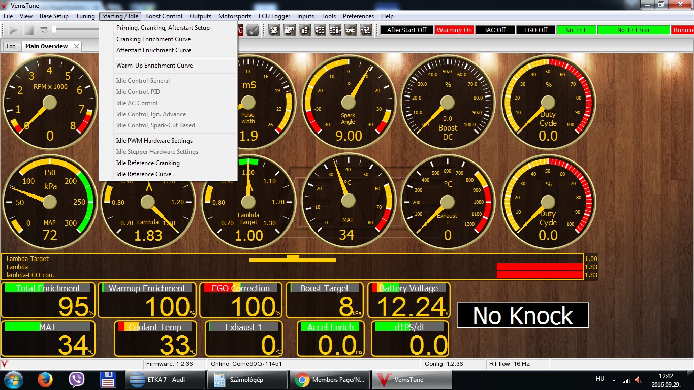The image size is (694, 390).
Task: Click the MAT temperature gauge
Action: [x=348, y=202]
